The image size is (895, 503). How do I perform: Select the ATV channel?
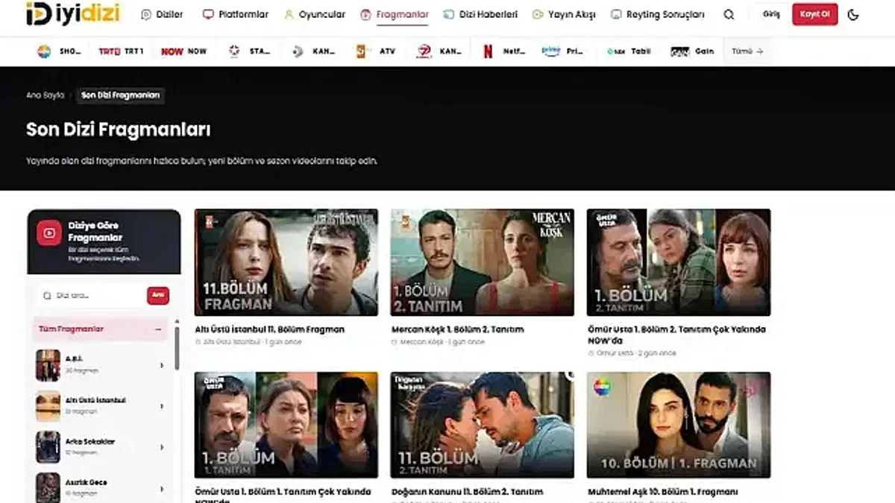point(377,51)
